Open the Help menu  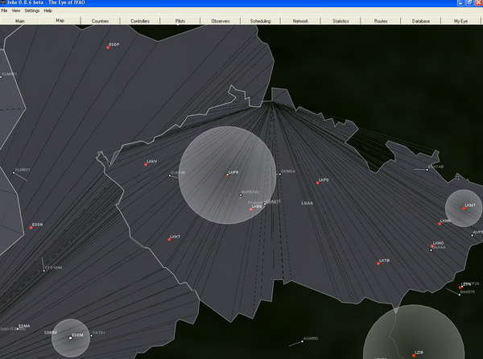pyautogui.click(x=48, y=11)
